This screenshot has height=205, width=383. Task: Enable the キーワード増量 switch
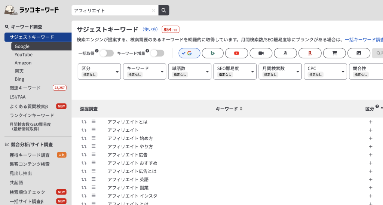157,53
